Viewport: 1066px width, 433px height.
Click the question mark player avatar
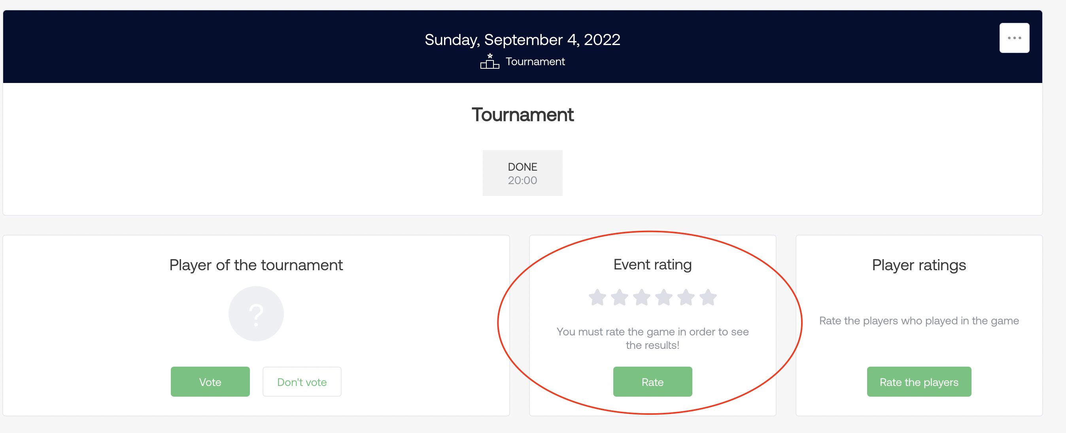256,313
